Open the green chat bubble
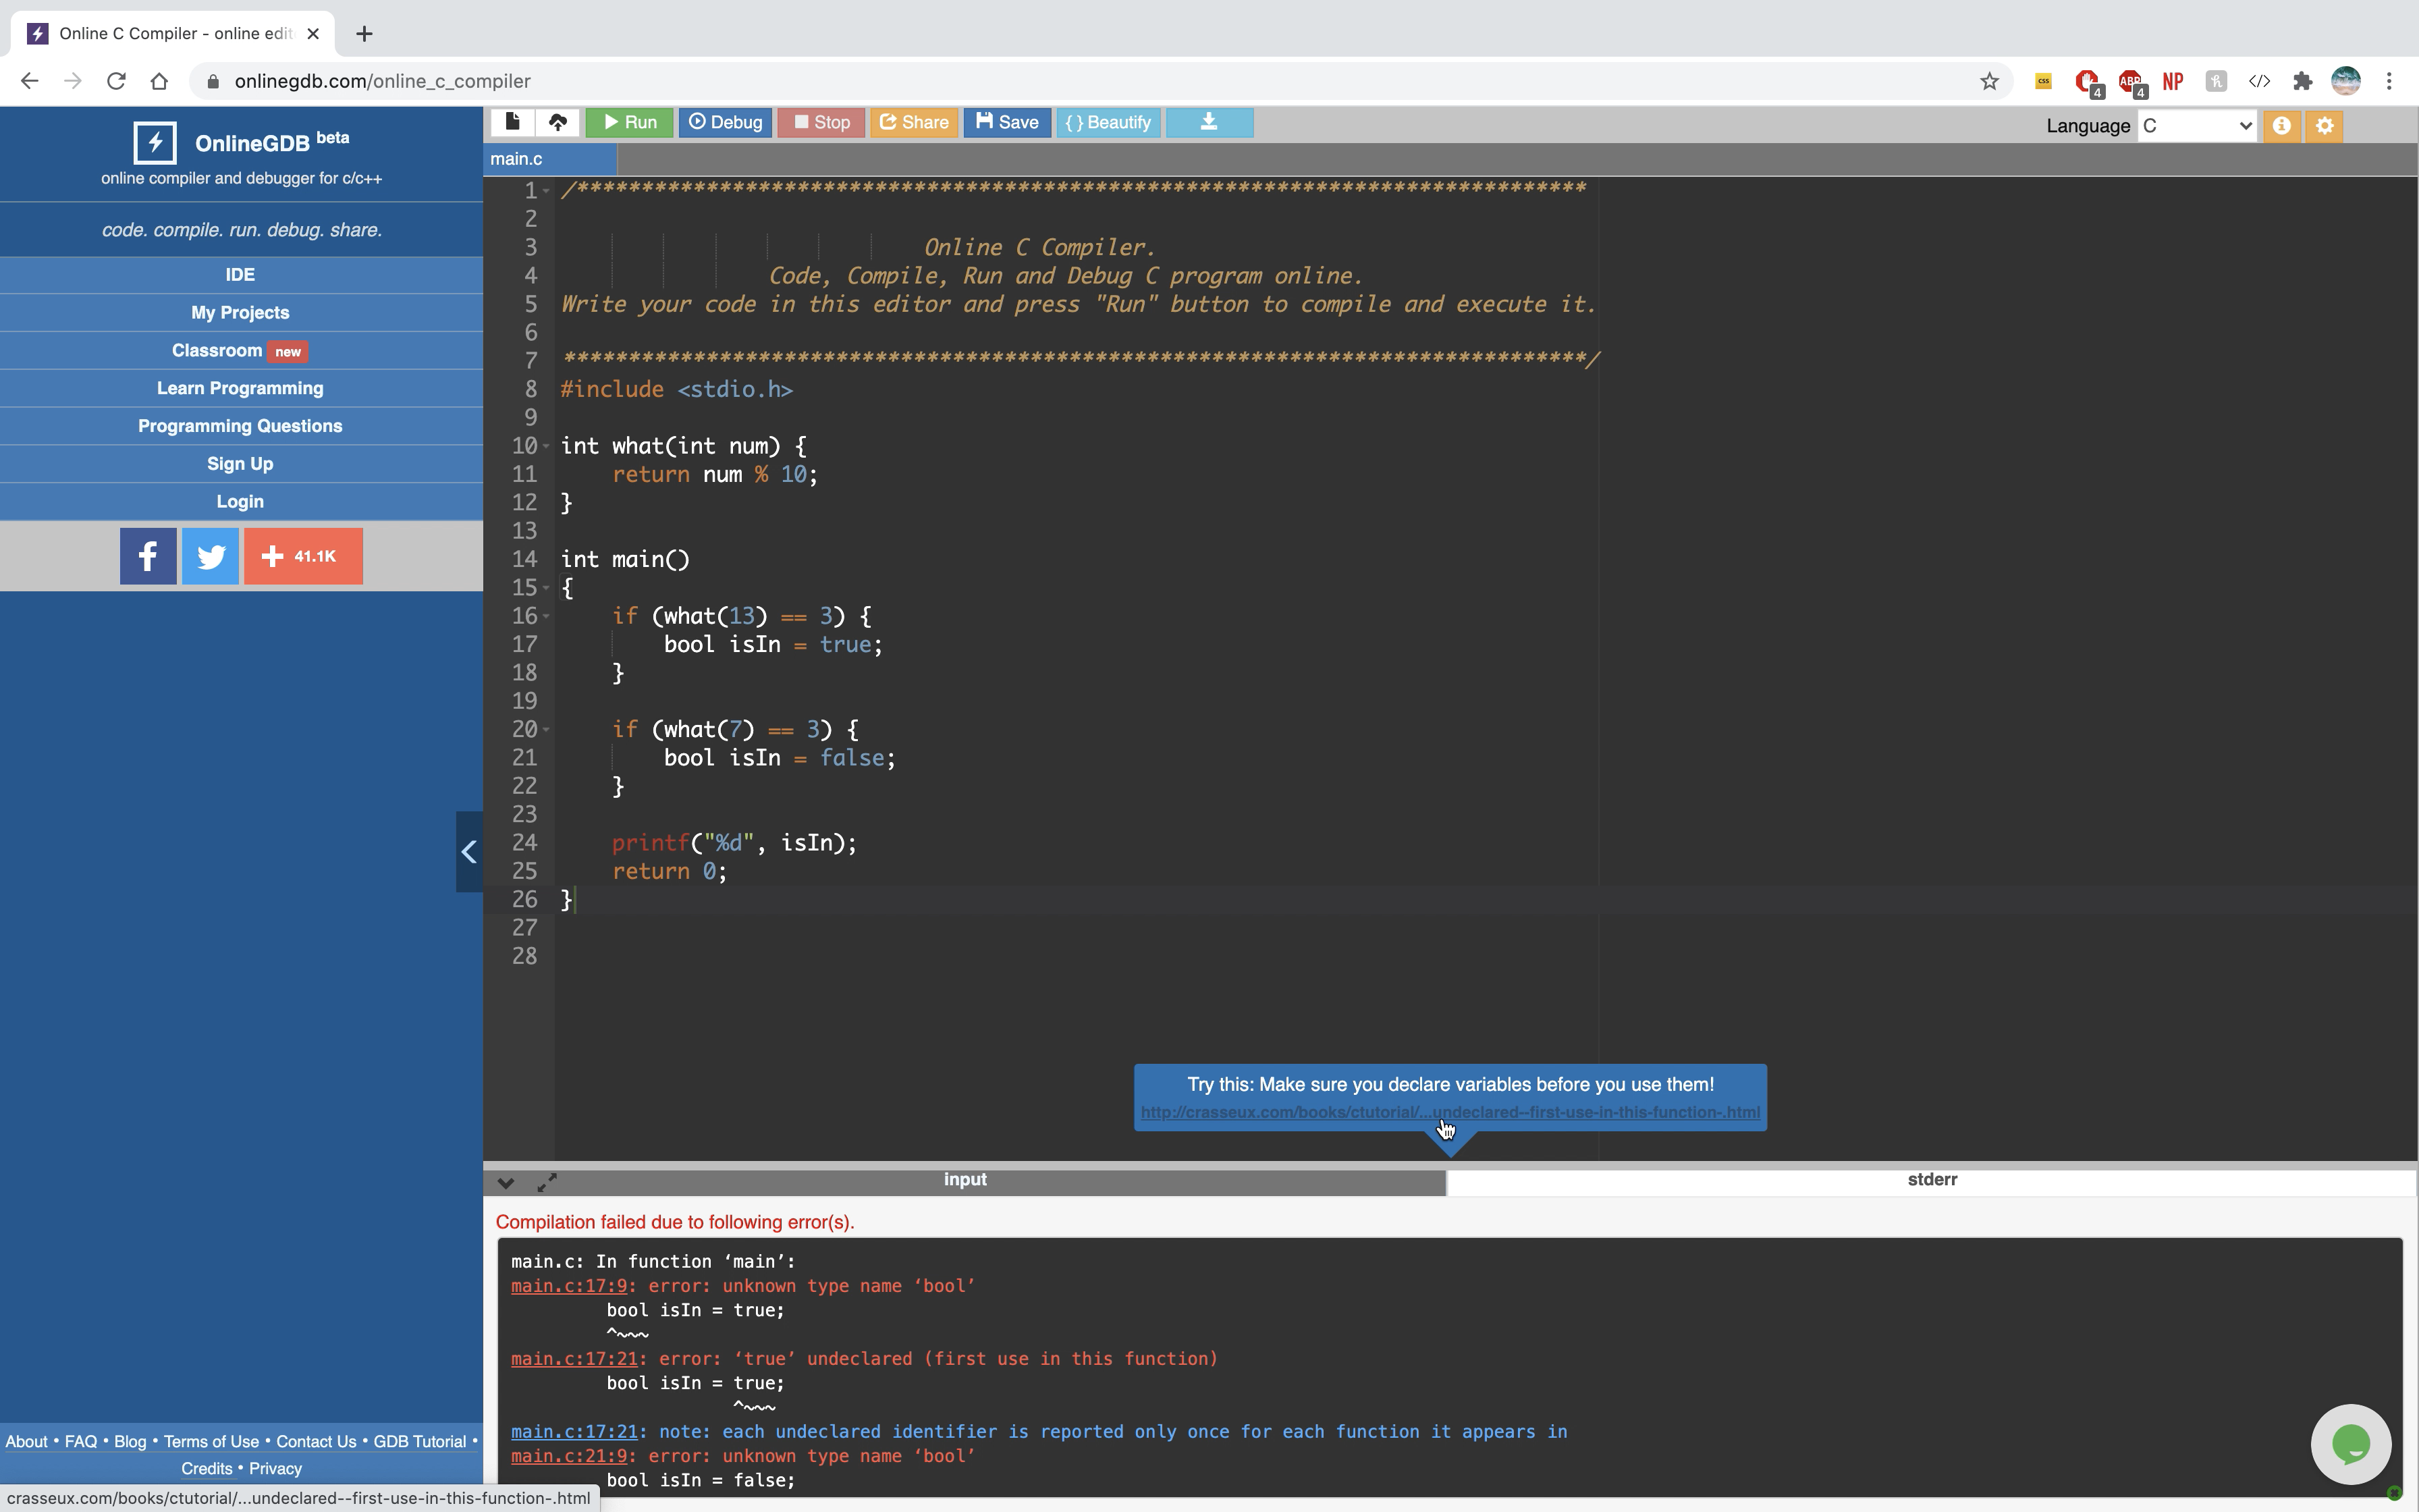The width and height of the screenshot is (2419, 1512). pos(2350,1444)
